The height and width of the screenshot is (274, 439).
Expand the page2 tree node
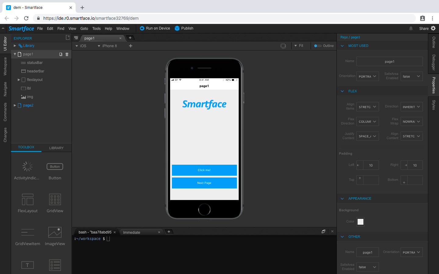click(15, 105)
